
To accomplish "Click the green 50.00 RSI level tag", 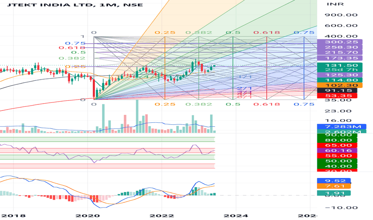I will (x=337, y=161).
